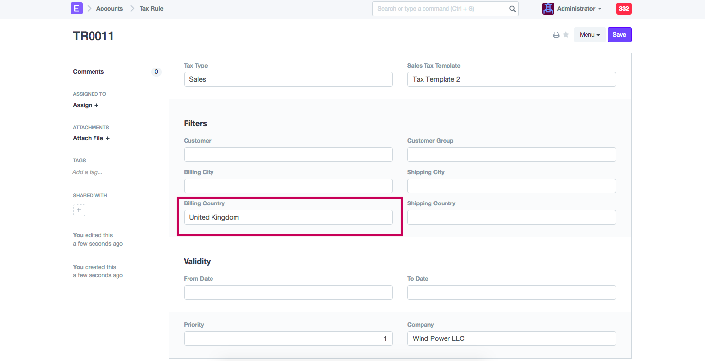This screenshot has height=361, width=705.
Task: Click the search magnifier icon
Action: [x=512, y=9]
